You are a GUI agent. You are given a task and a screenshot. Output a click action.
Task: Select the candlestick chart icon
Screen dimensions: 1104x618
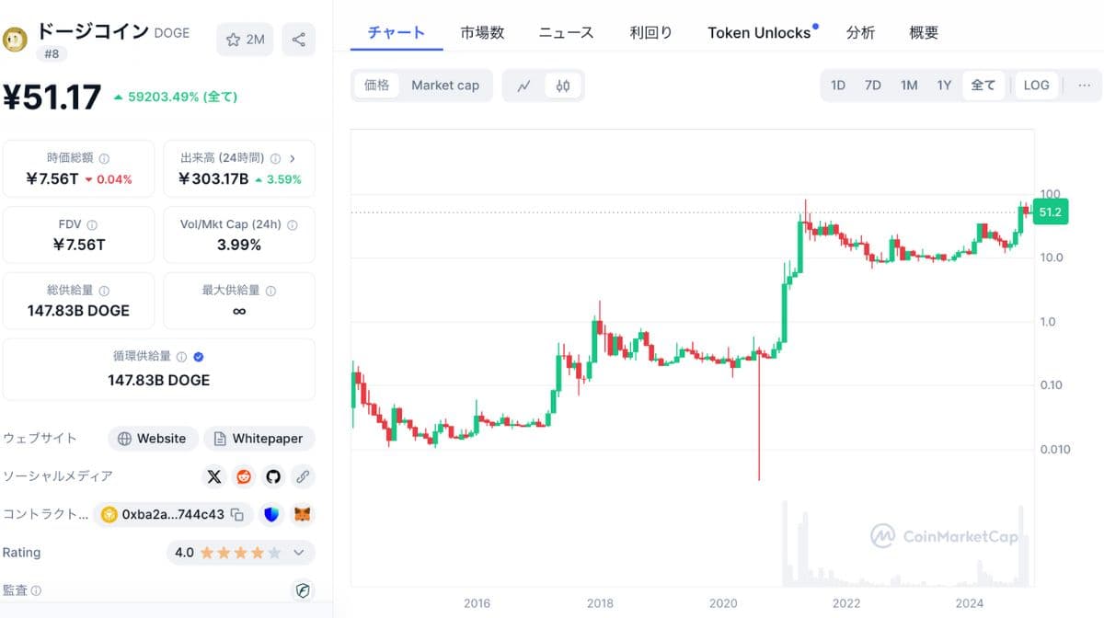563,86
